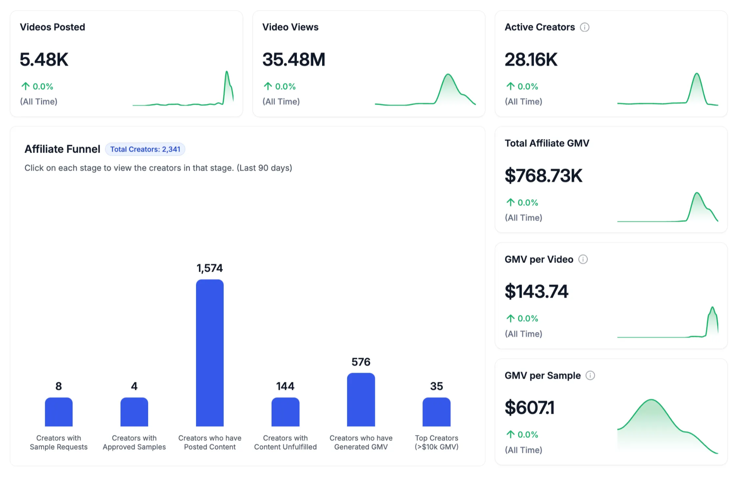Select the Creators with Approved Samples bar
Screen dimensions: 733x494
134,412
